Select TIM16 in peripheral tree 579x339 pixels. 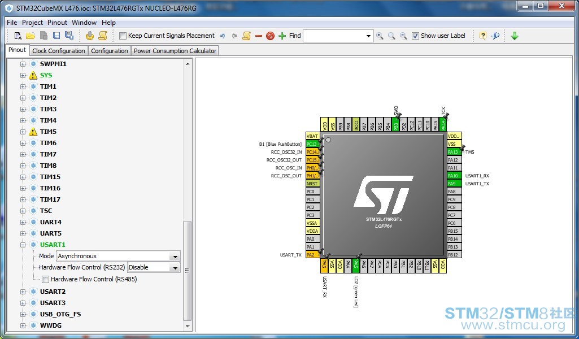click(x=50, y=188)
